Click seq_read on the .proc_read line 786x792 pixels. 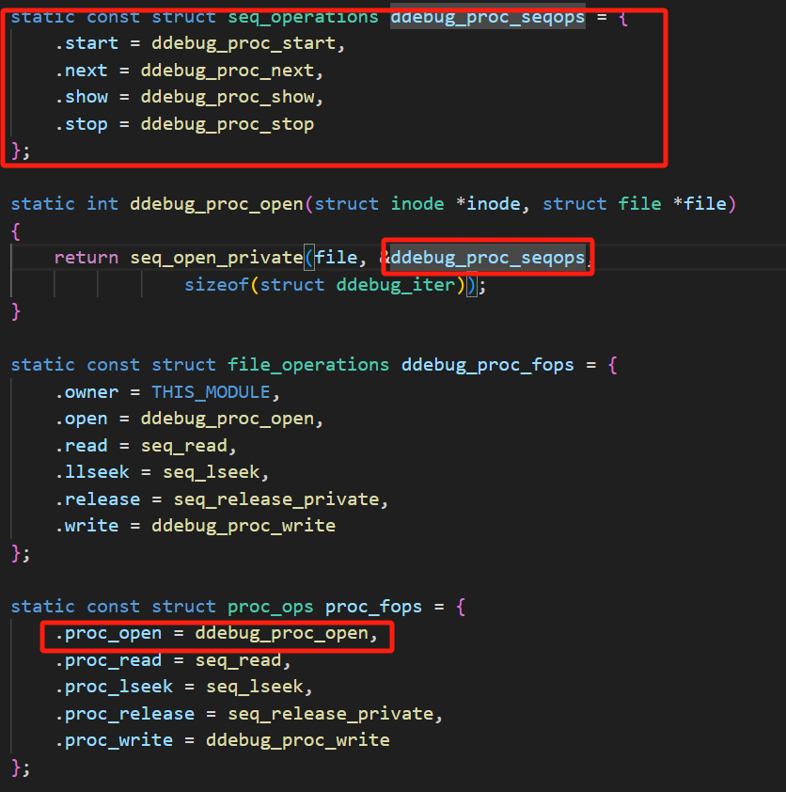pyautogui.click(x=238, y=660)
